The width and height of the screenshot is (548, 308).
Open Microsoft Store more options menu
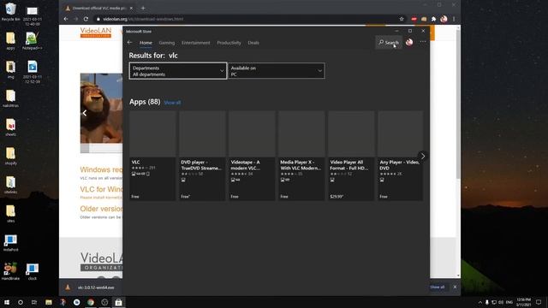[423, 42]
